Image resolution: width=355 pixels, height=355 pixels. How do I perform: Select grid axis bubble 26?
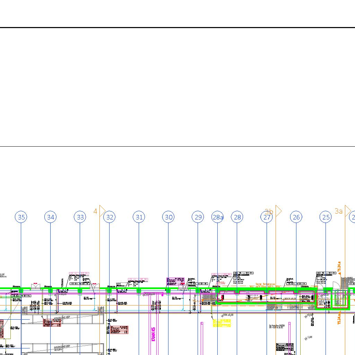pos(296,217)
